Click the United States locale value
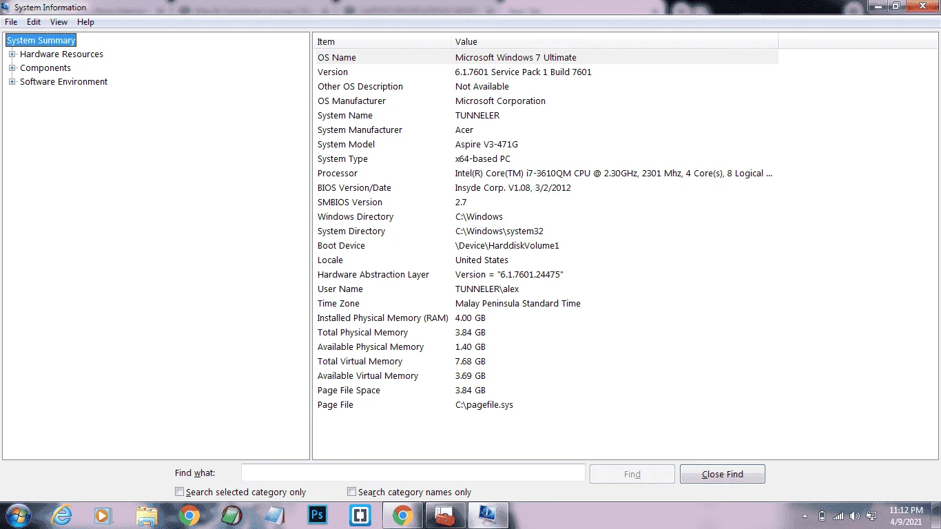Screen dimensions: 941x529 coord(482,260)
